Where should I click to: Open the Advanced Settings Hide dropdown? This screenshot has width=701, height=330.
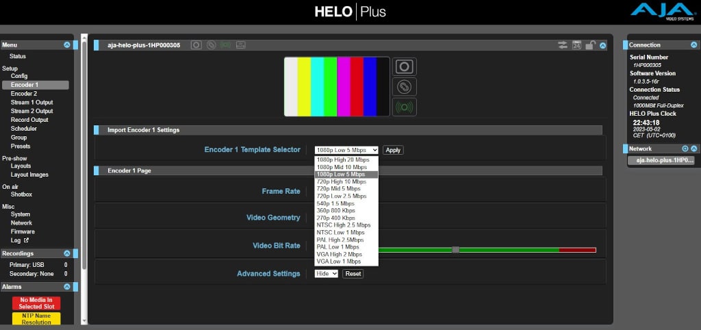(326, 274)
